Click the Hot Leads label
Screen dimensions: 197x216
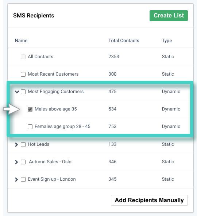coord(39,144)
